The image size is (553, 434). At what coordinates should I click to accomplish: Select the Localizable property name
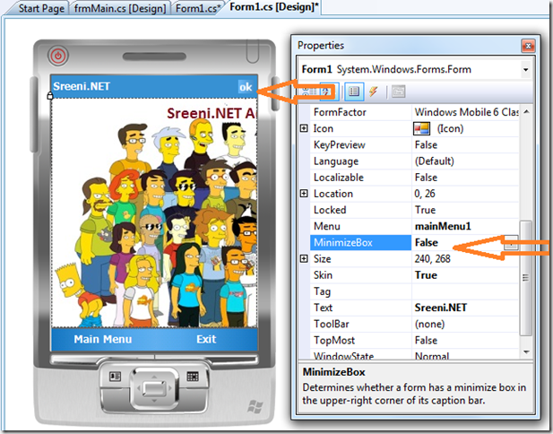coord(339,178)
